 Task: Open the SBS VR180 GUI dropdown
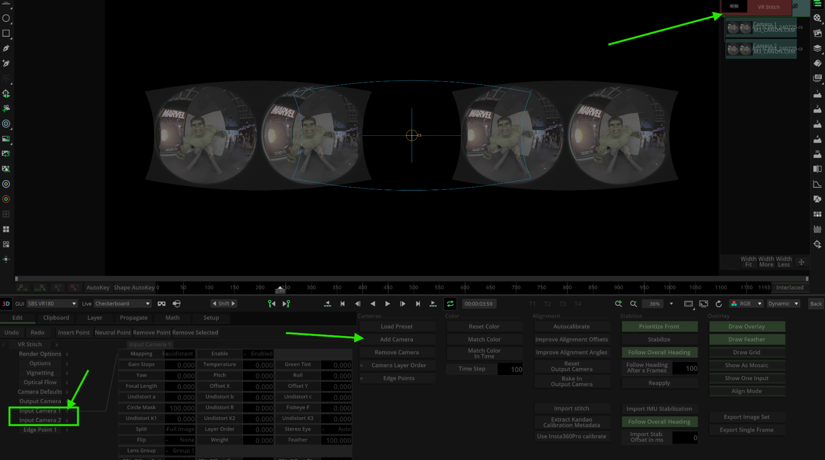52,304
